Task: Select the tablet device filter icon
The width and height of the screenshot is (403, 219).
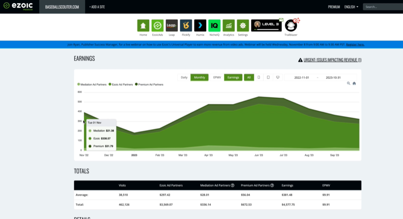Action: 268,78
